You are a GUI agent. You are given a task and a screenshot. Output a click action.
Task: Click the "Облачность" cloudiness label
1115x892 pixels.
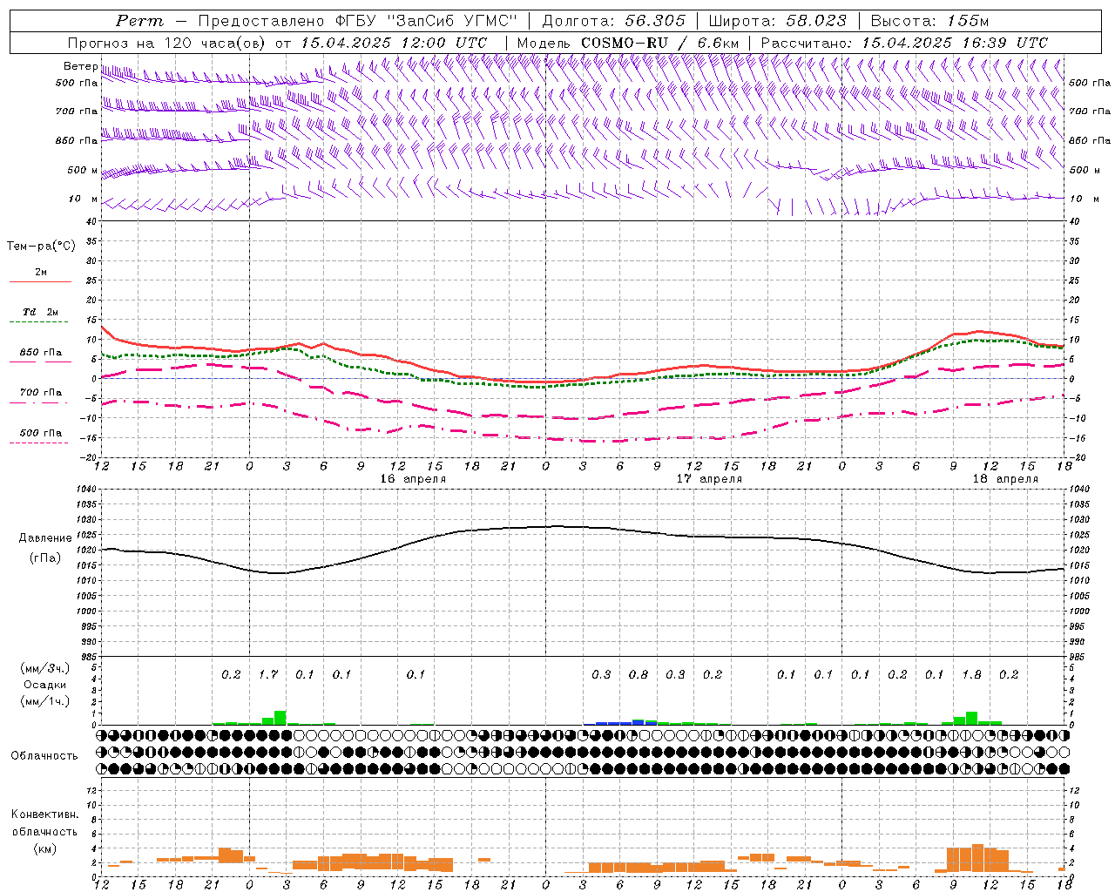44,756
